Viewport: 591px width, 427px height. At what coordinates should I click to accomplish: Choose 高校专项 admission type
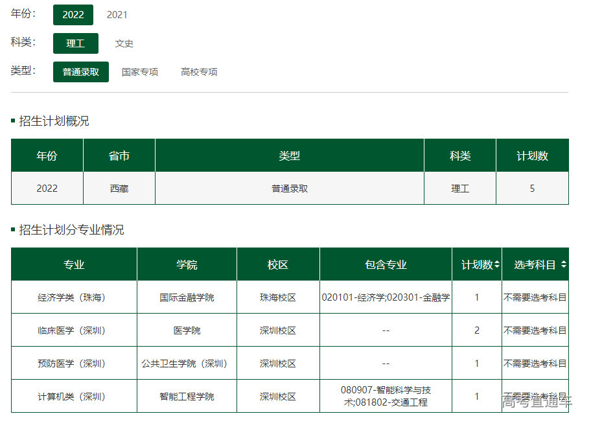point(199,72)
